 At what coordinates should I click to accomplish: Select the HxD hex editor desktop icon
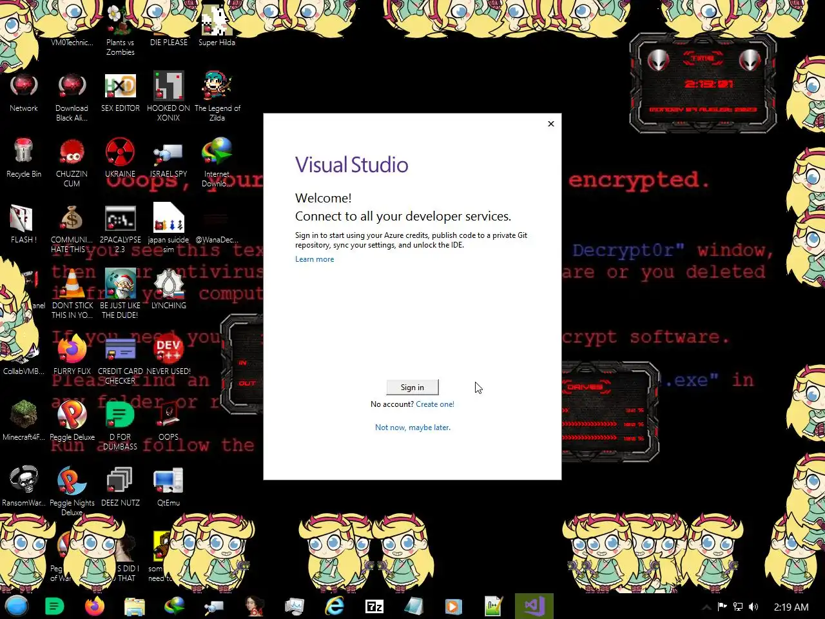tap(121, 93)
